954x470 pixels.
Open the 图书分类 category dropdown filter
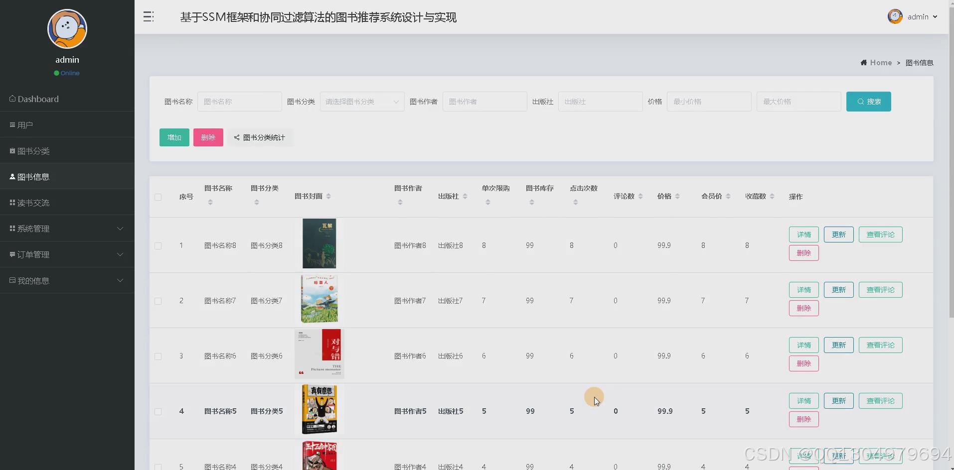point(362,102)
